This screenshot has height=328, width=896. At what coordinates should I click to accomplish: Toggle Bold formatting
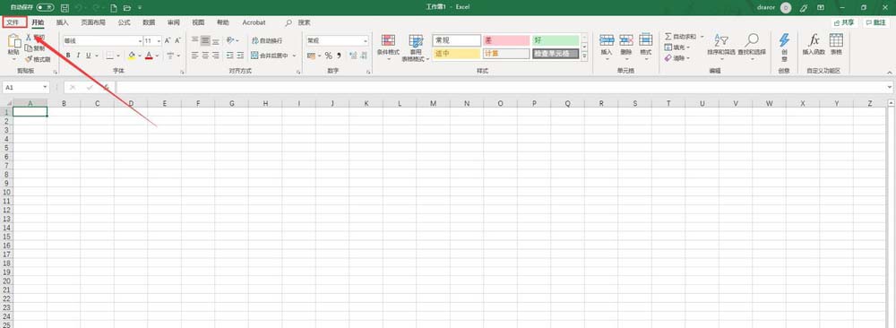click(68, 56)
